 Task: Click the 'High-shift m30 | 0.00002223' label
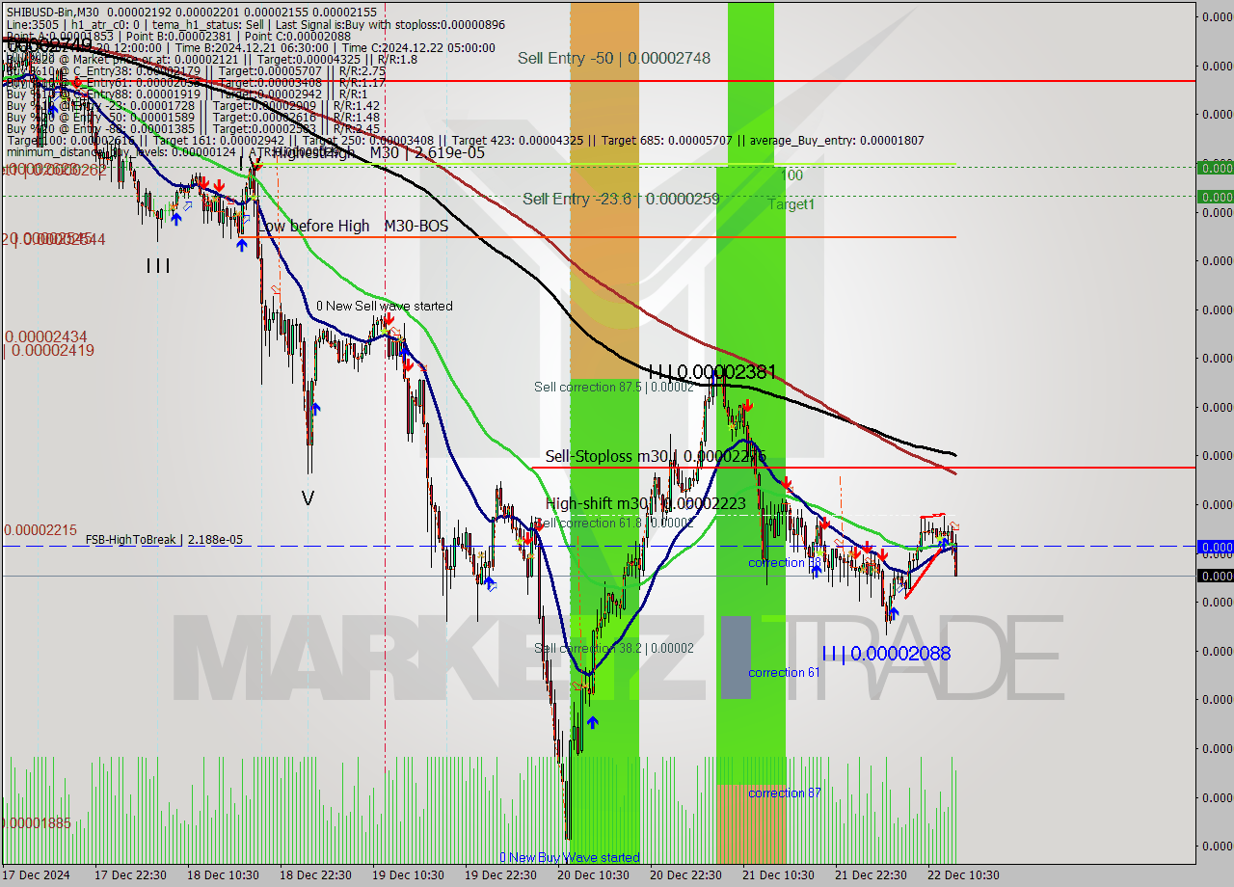pyautogui.click(x=644, y=503)
